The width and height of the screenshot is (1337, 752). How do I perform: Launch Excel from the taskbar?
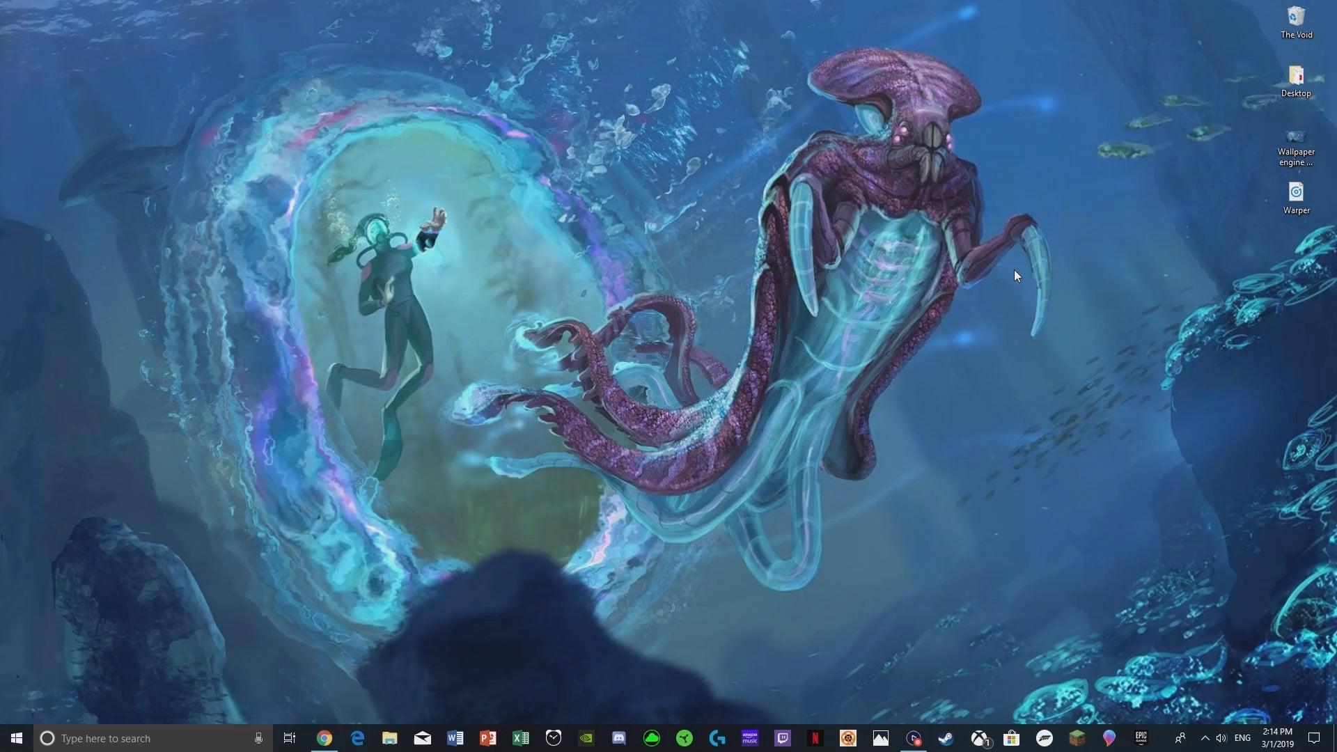coord(521,738)
